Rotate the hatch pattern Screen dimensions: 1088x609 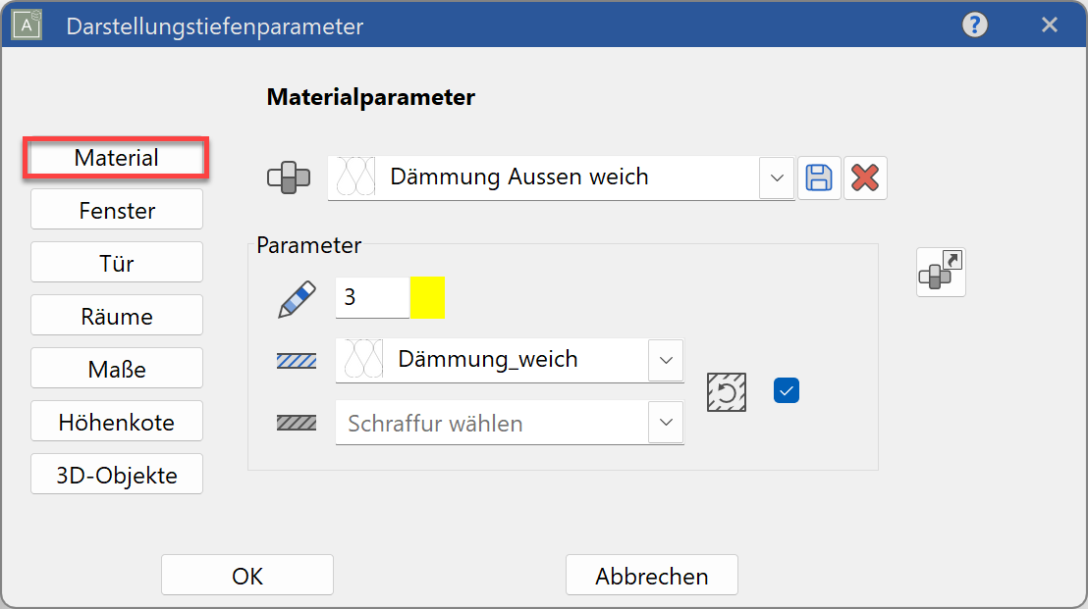pyautogui.click(x=726, y=389)
